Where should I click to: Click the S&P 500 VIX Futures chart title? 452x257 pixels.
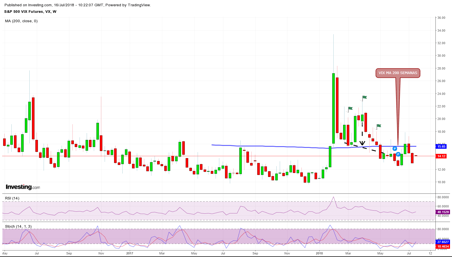[30, 12]
